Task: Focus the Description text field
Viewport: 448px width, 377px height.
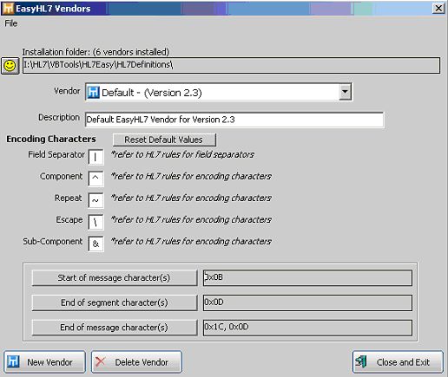Action: coord(234,120)
